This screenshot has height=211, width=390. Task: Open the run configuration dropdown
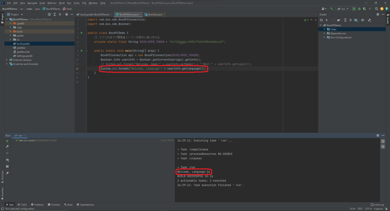click(343, 9)
